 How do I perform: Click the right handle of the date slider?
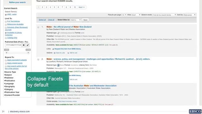[x=28, y=53]
